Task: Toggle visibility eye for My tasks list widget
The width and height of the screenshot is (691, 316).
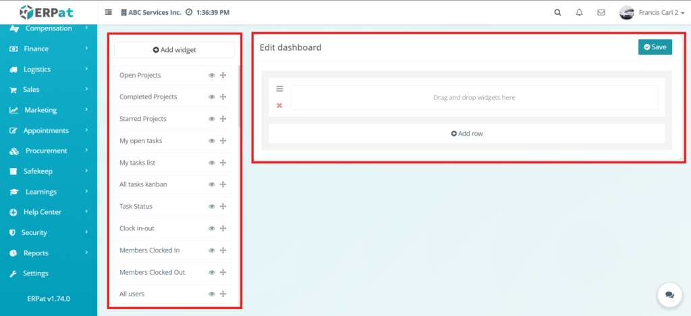Action: click(x=211, y=163)
